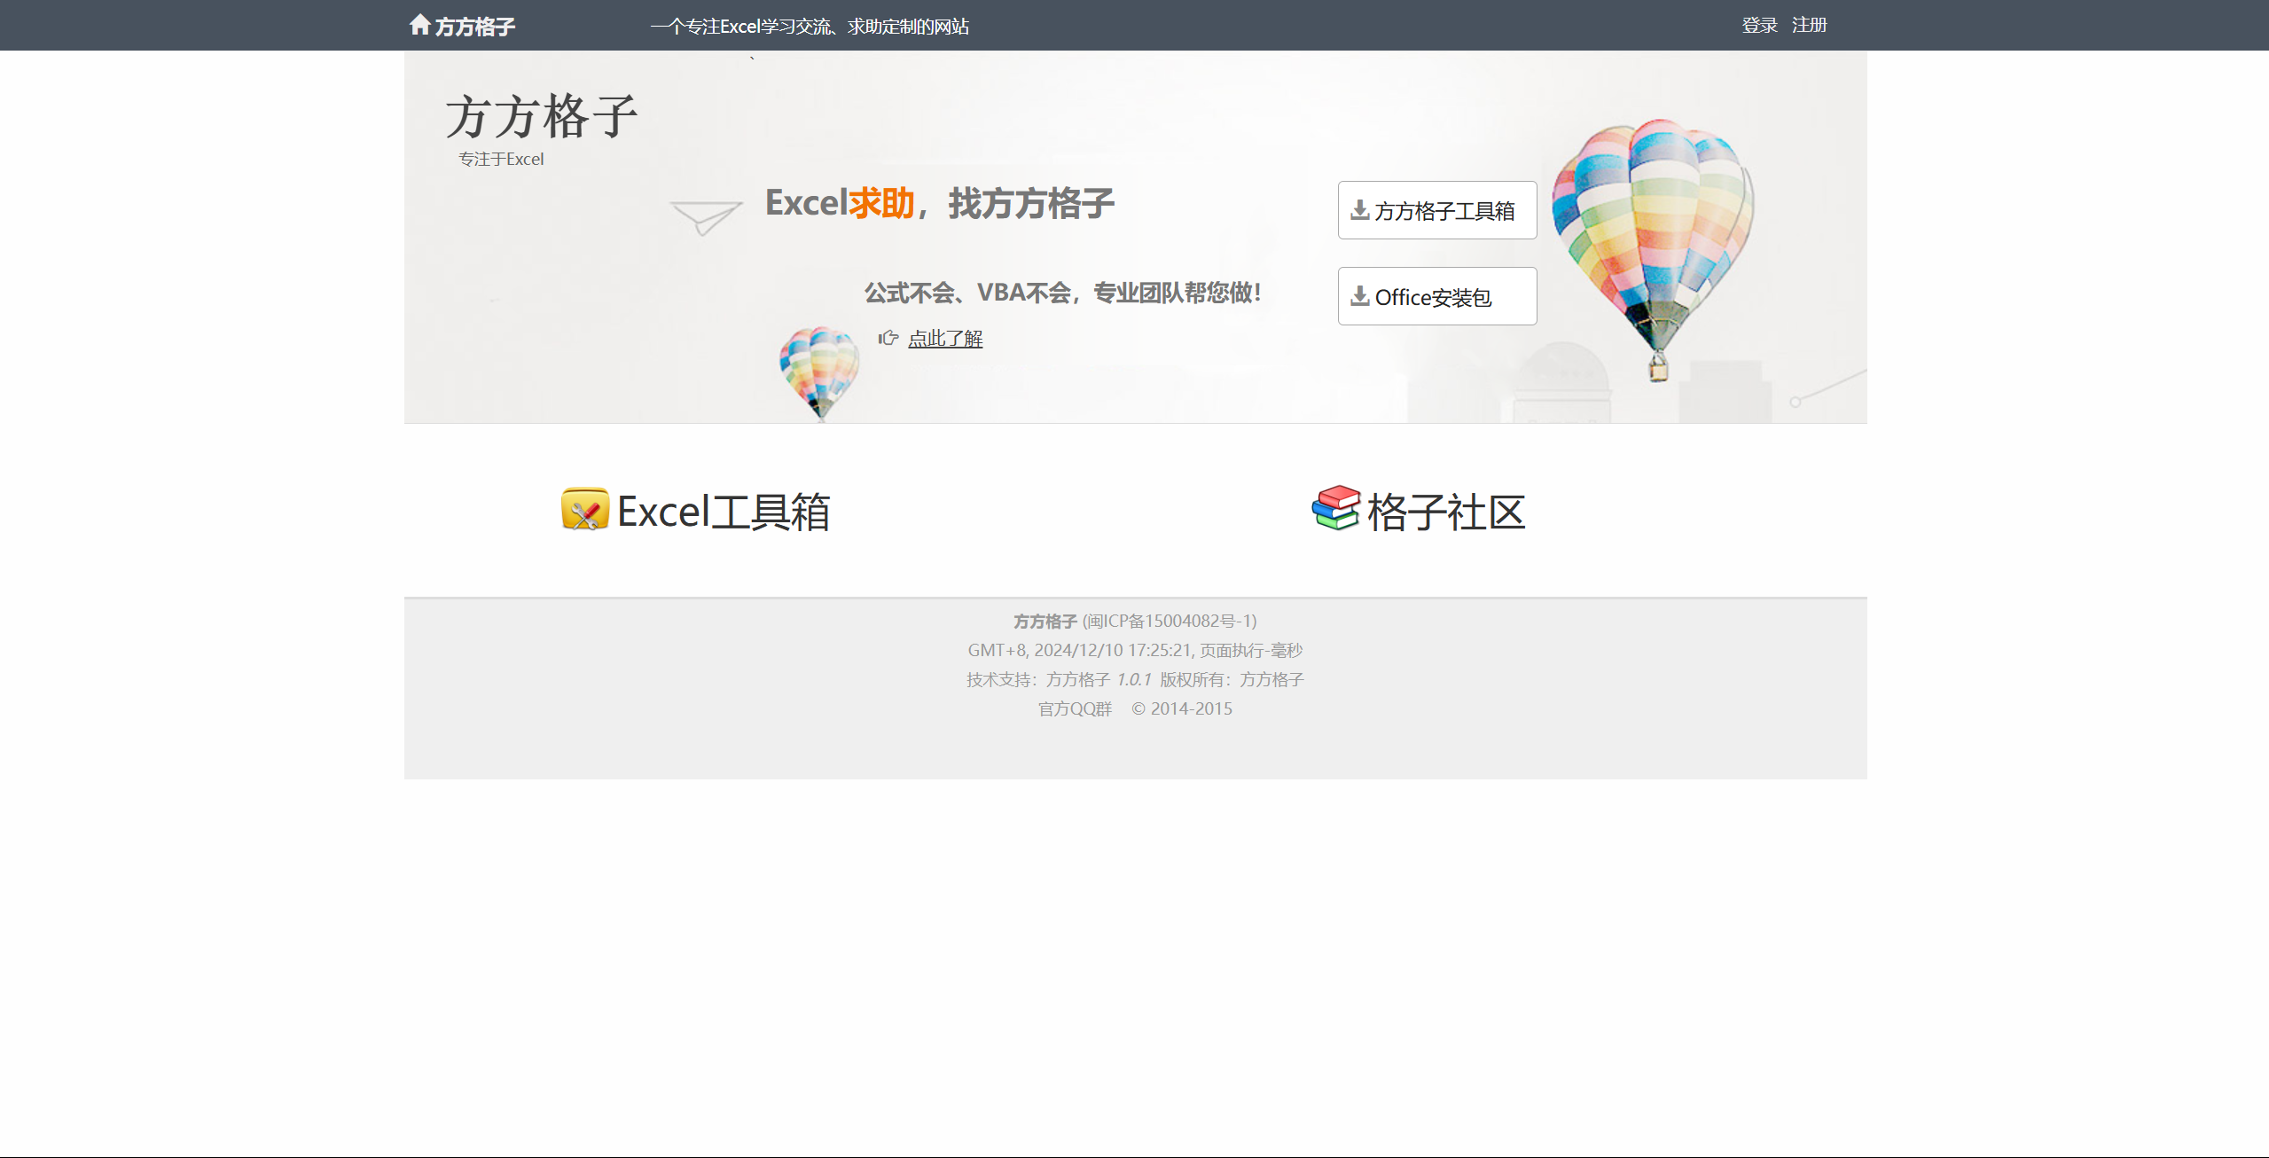Click the 闽ICP备15004082号-1 text in the footer

point(1170,622)
